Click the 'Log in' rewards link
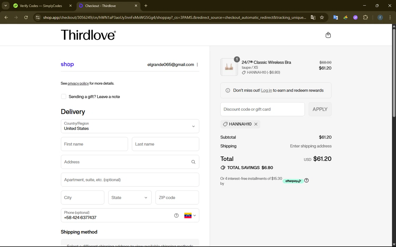 pyautogui.click(x=266, y=90)
